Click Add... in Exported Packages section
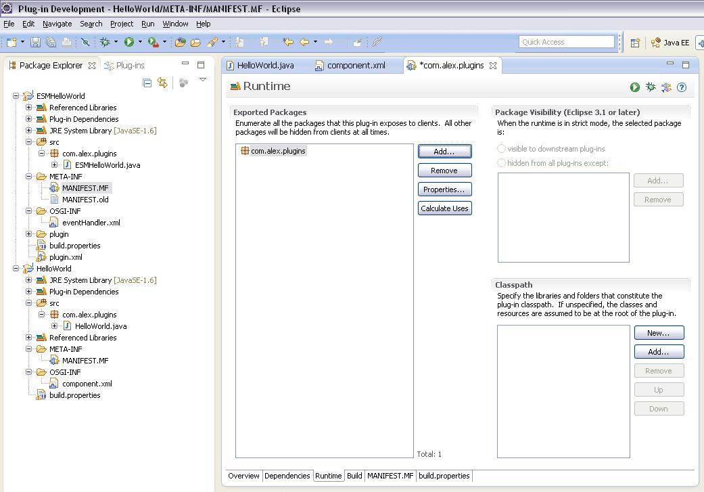Screen dimensions: 704x492 444,152
